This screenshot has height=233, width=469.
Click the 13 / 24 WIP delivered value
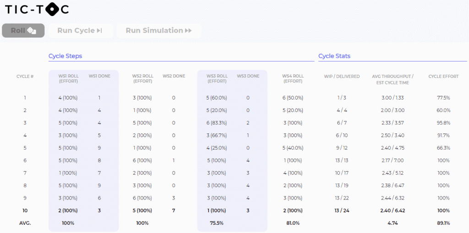(342, 211)
